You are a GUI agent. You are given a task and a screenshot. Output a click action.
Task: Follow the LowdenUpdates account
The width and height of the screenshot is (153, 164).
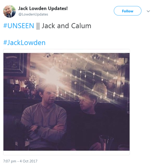click(x=127, y=11)
